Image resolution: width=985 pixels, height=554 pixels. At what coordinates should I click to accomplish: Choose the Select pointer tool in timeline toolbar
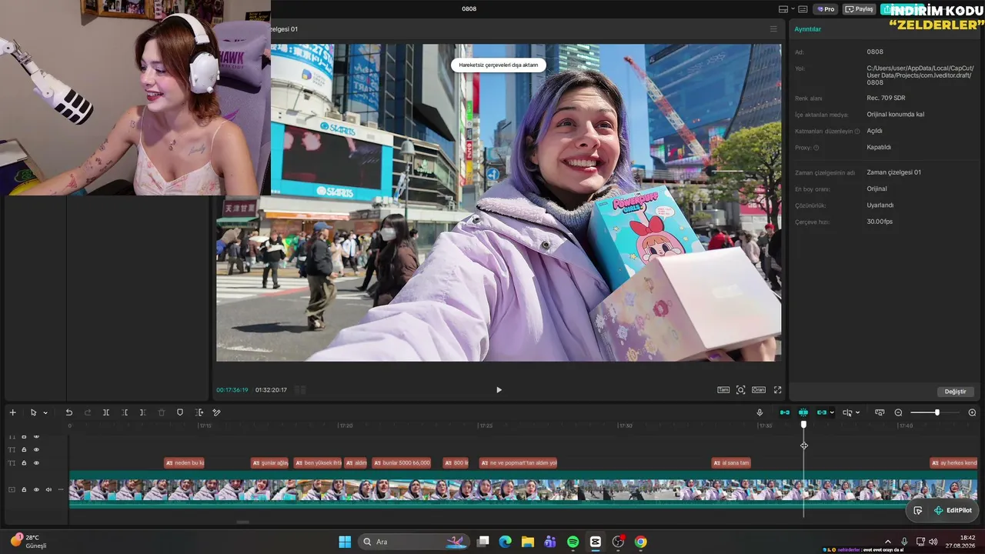pyautogui.click(x=33, y=412)
